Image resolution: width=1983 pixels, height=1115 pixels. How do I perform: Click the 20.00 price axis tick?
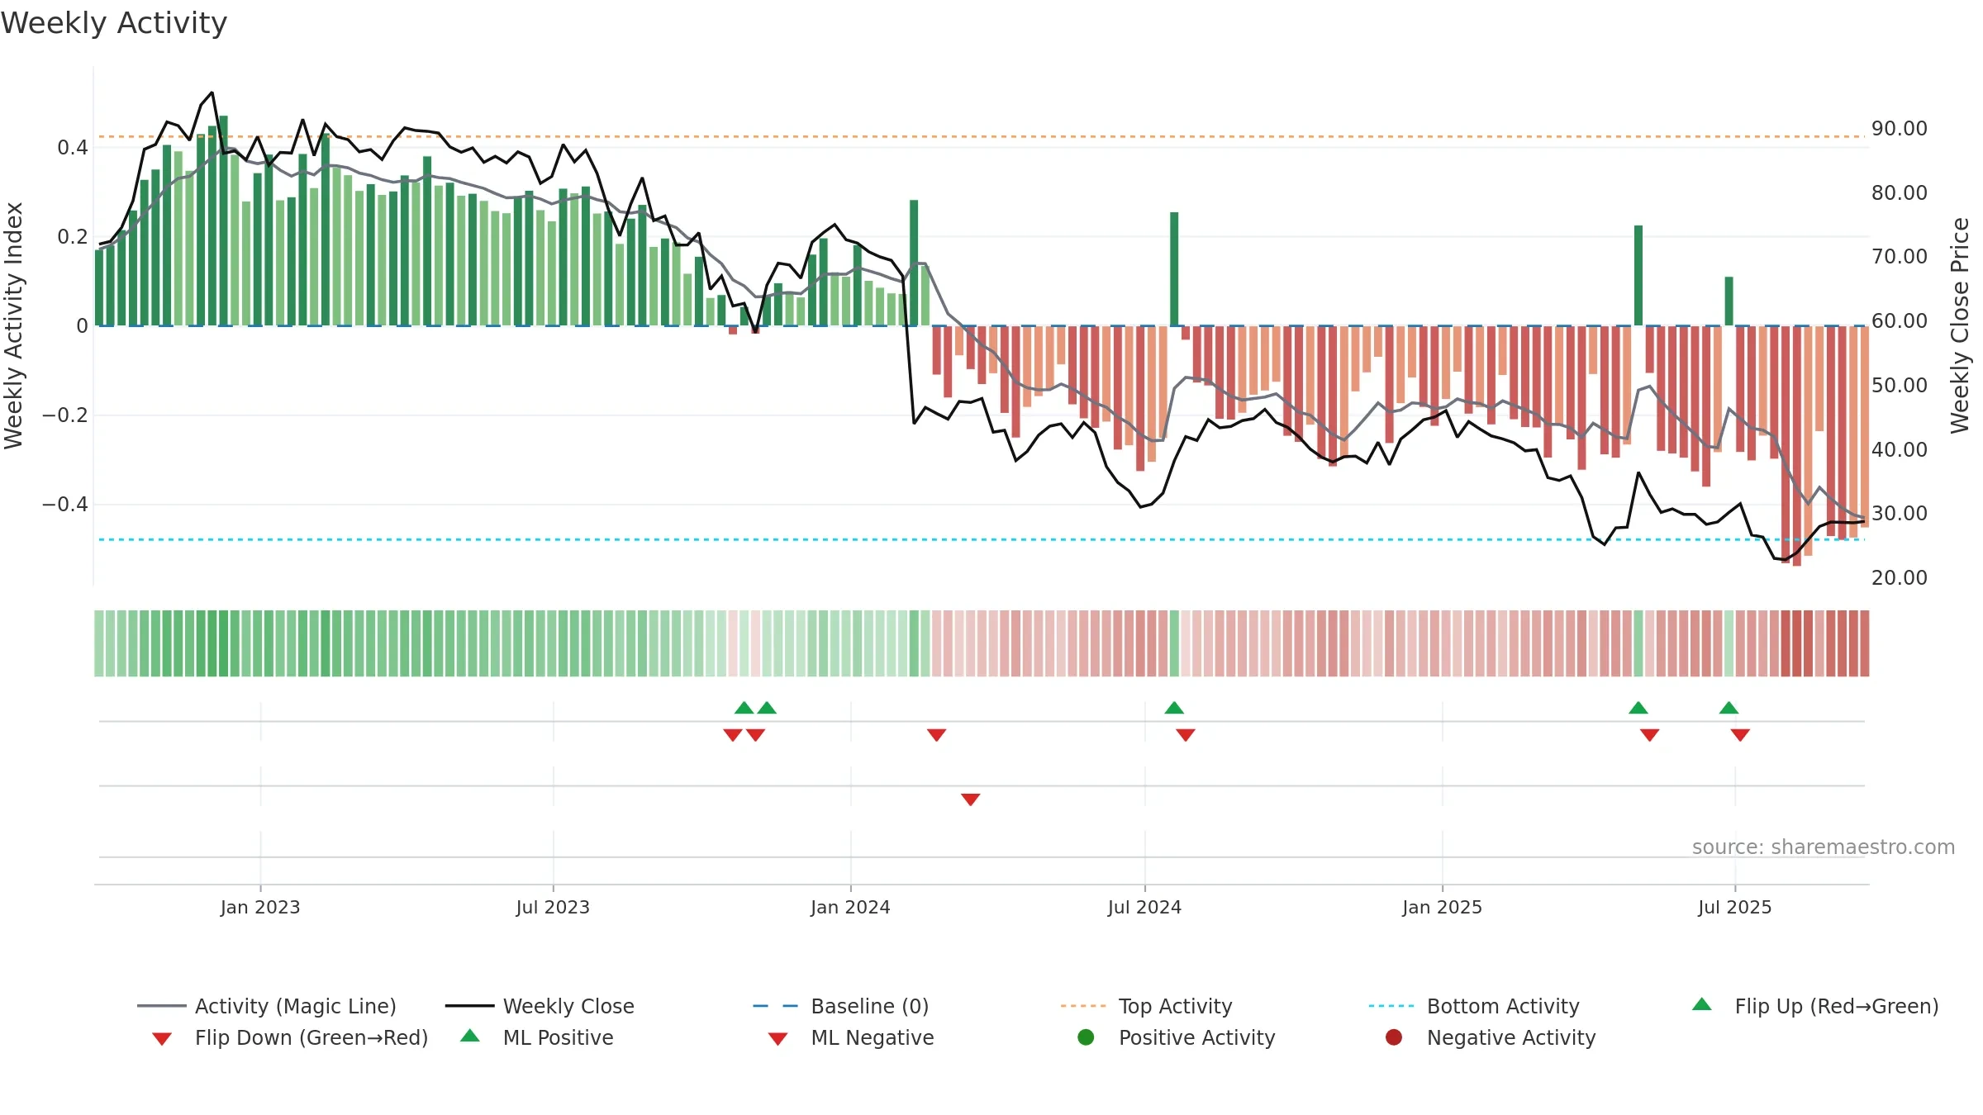click(1900, 578)
